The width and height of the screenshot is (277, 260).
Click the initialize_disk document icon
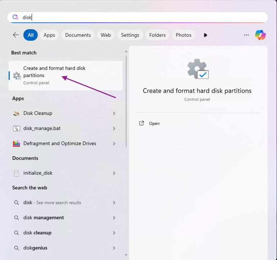[x=17, y=173]
